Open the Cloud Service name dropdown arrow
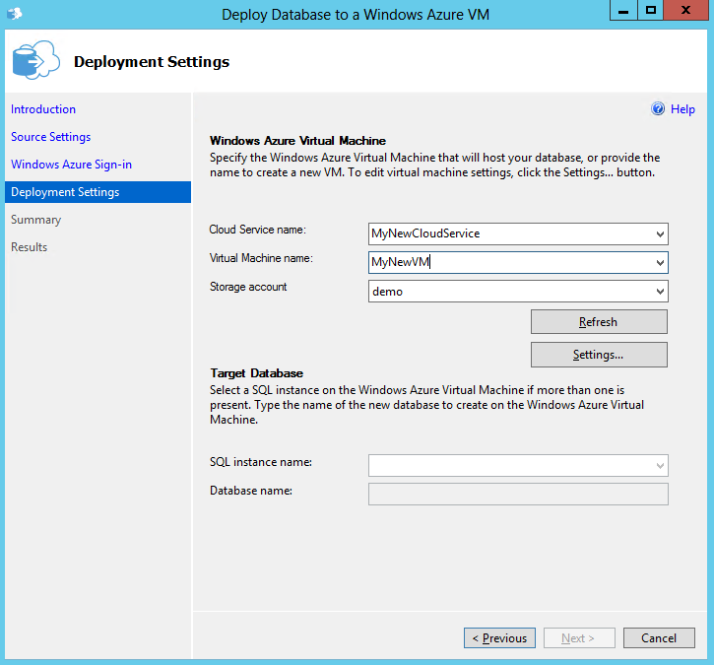714x665 pixels. (659, 234)
